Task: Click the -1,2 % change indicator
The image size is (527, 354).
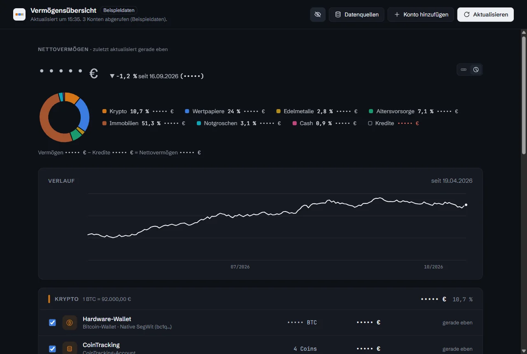Action: (123, 76)
